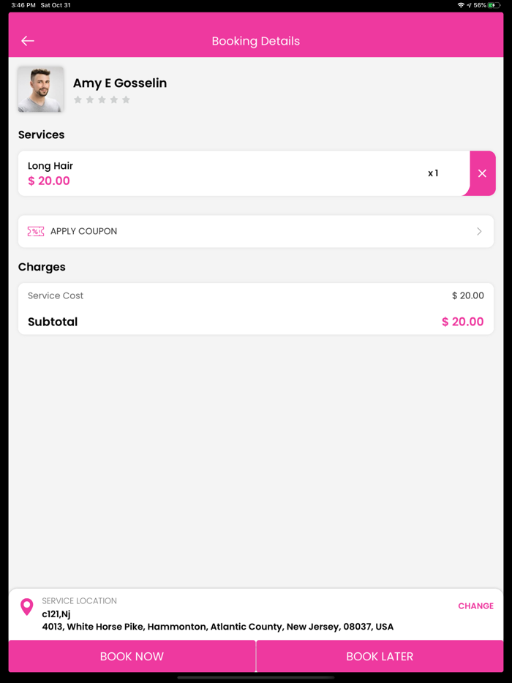Tap CHANGE to edit service location

click(x=475, y=605)
